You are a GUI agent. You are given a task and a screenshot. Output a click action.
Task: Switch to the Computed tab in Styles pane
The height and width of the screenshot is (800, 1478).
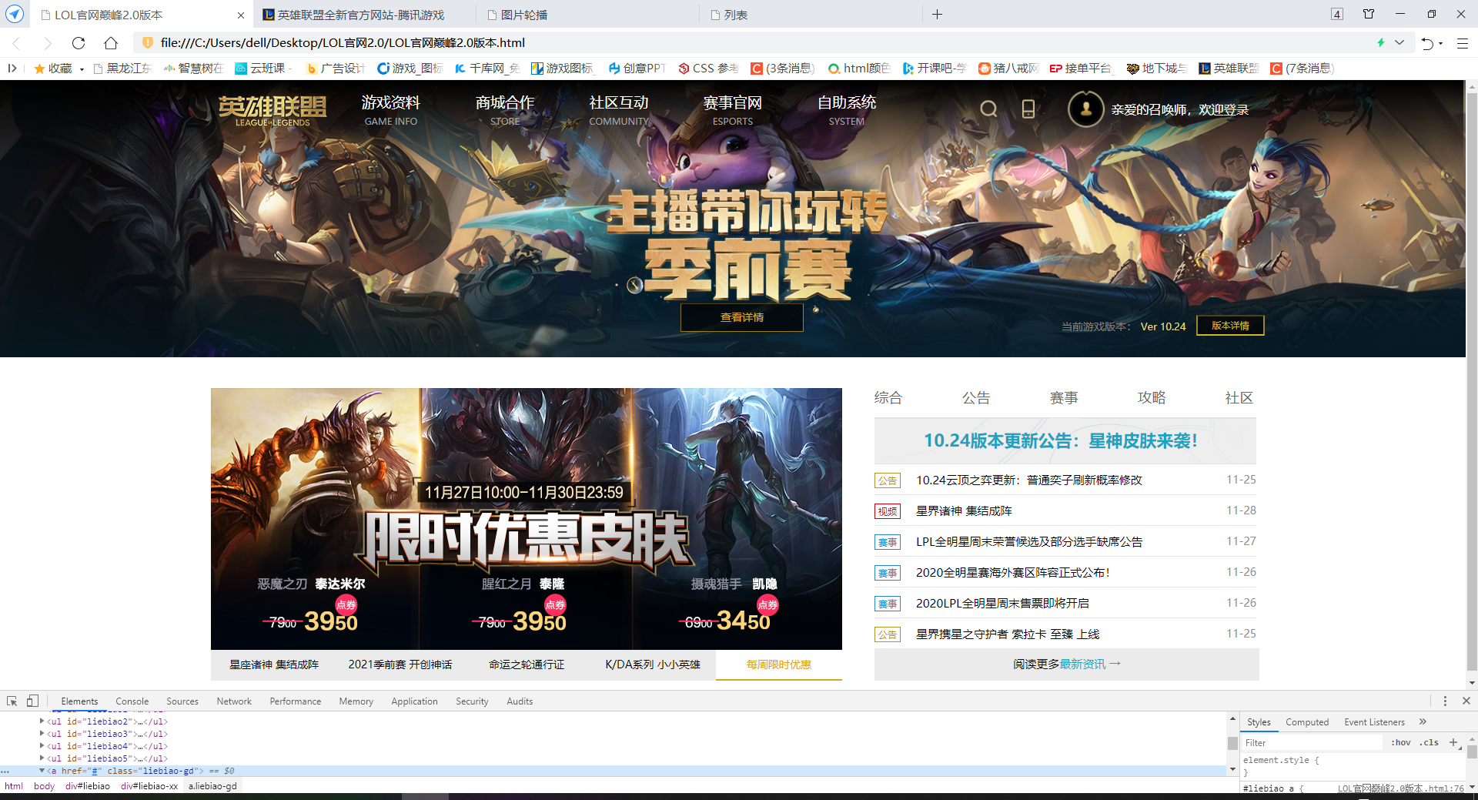(x=1306, y=721)
